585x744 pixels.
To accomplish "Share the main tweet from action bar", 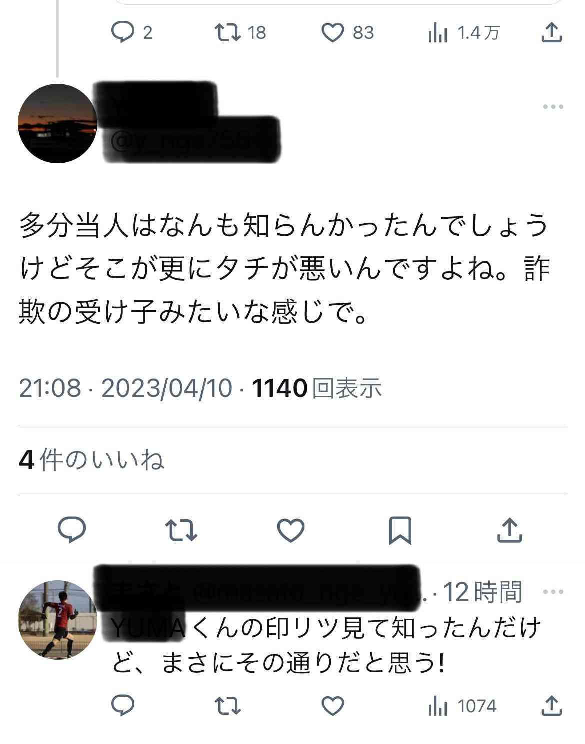I will pyautogui.click(x=510, y=530).
